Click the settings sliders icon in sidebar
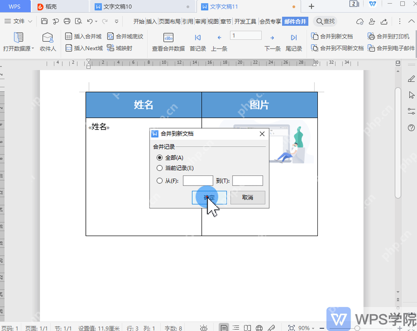 coord(411,111)
